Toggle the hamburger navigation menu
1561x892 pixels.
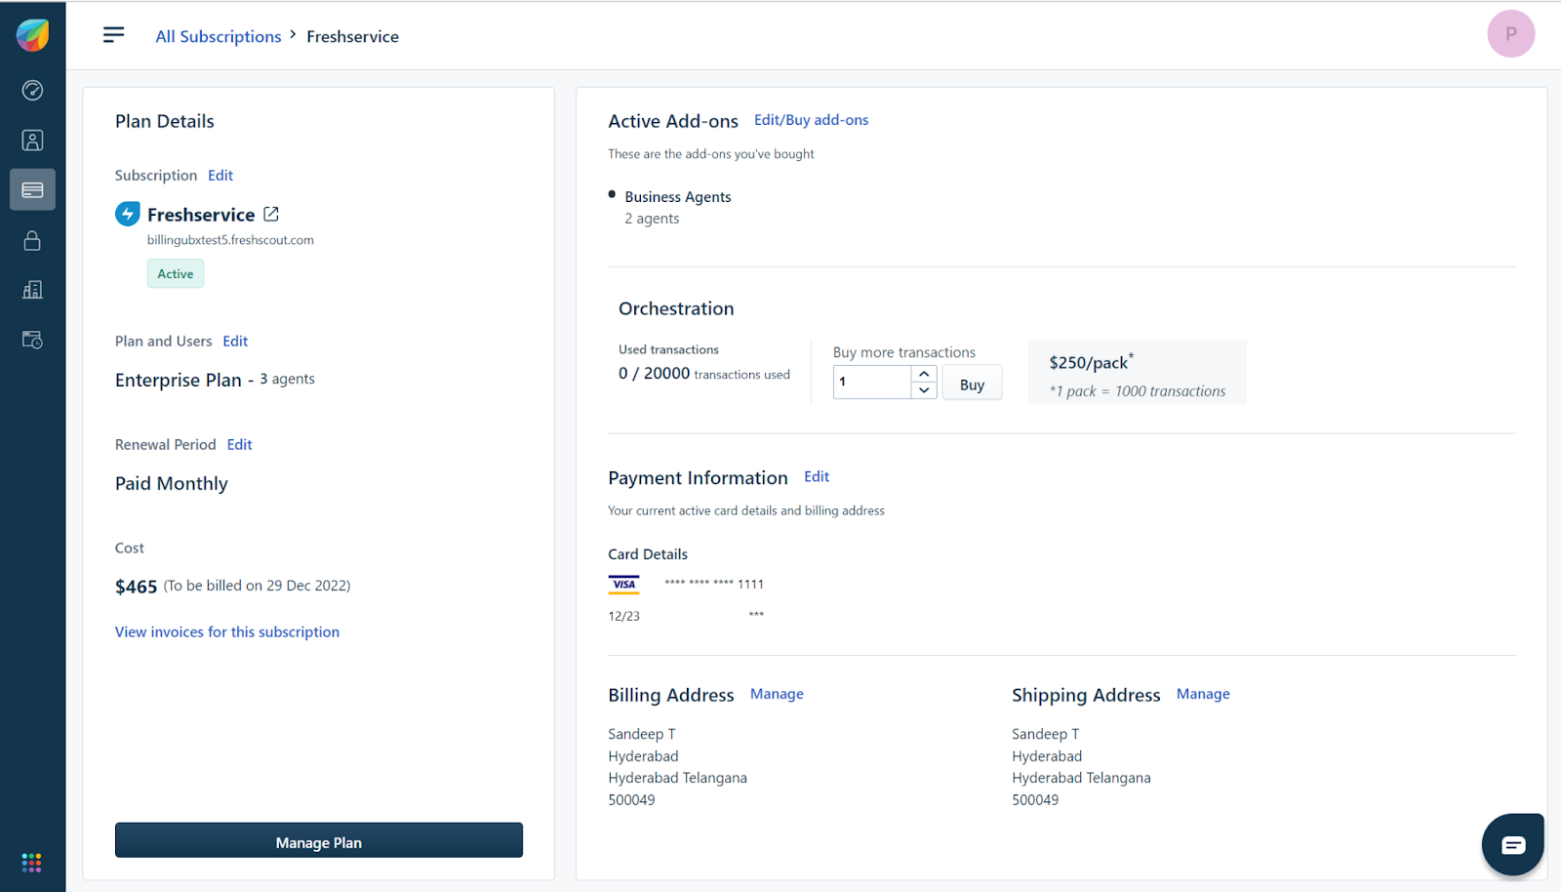tap(114, 35)
